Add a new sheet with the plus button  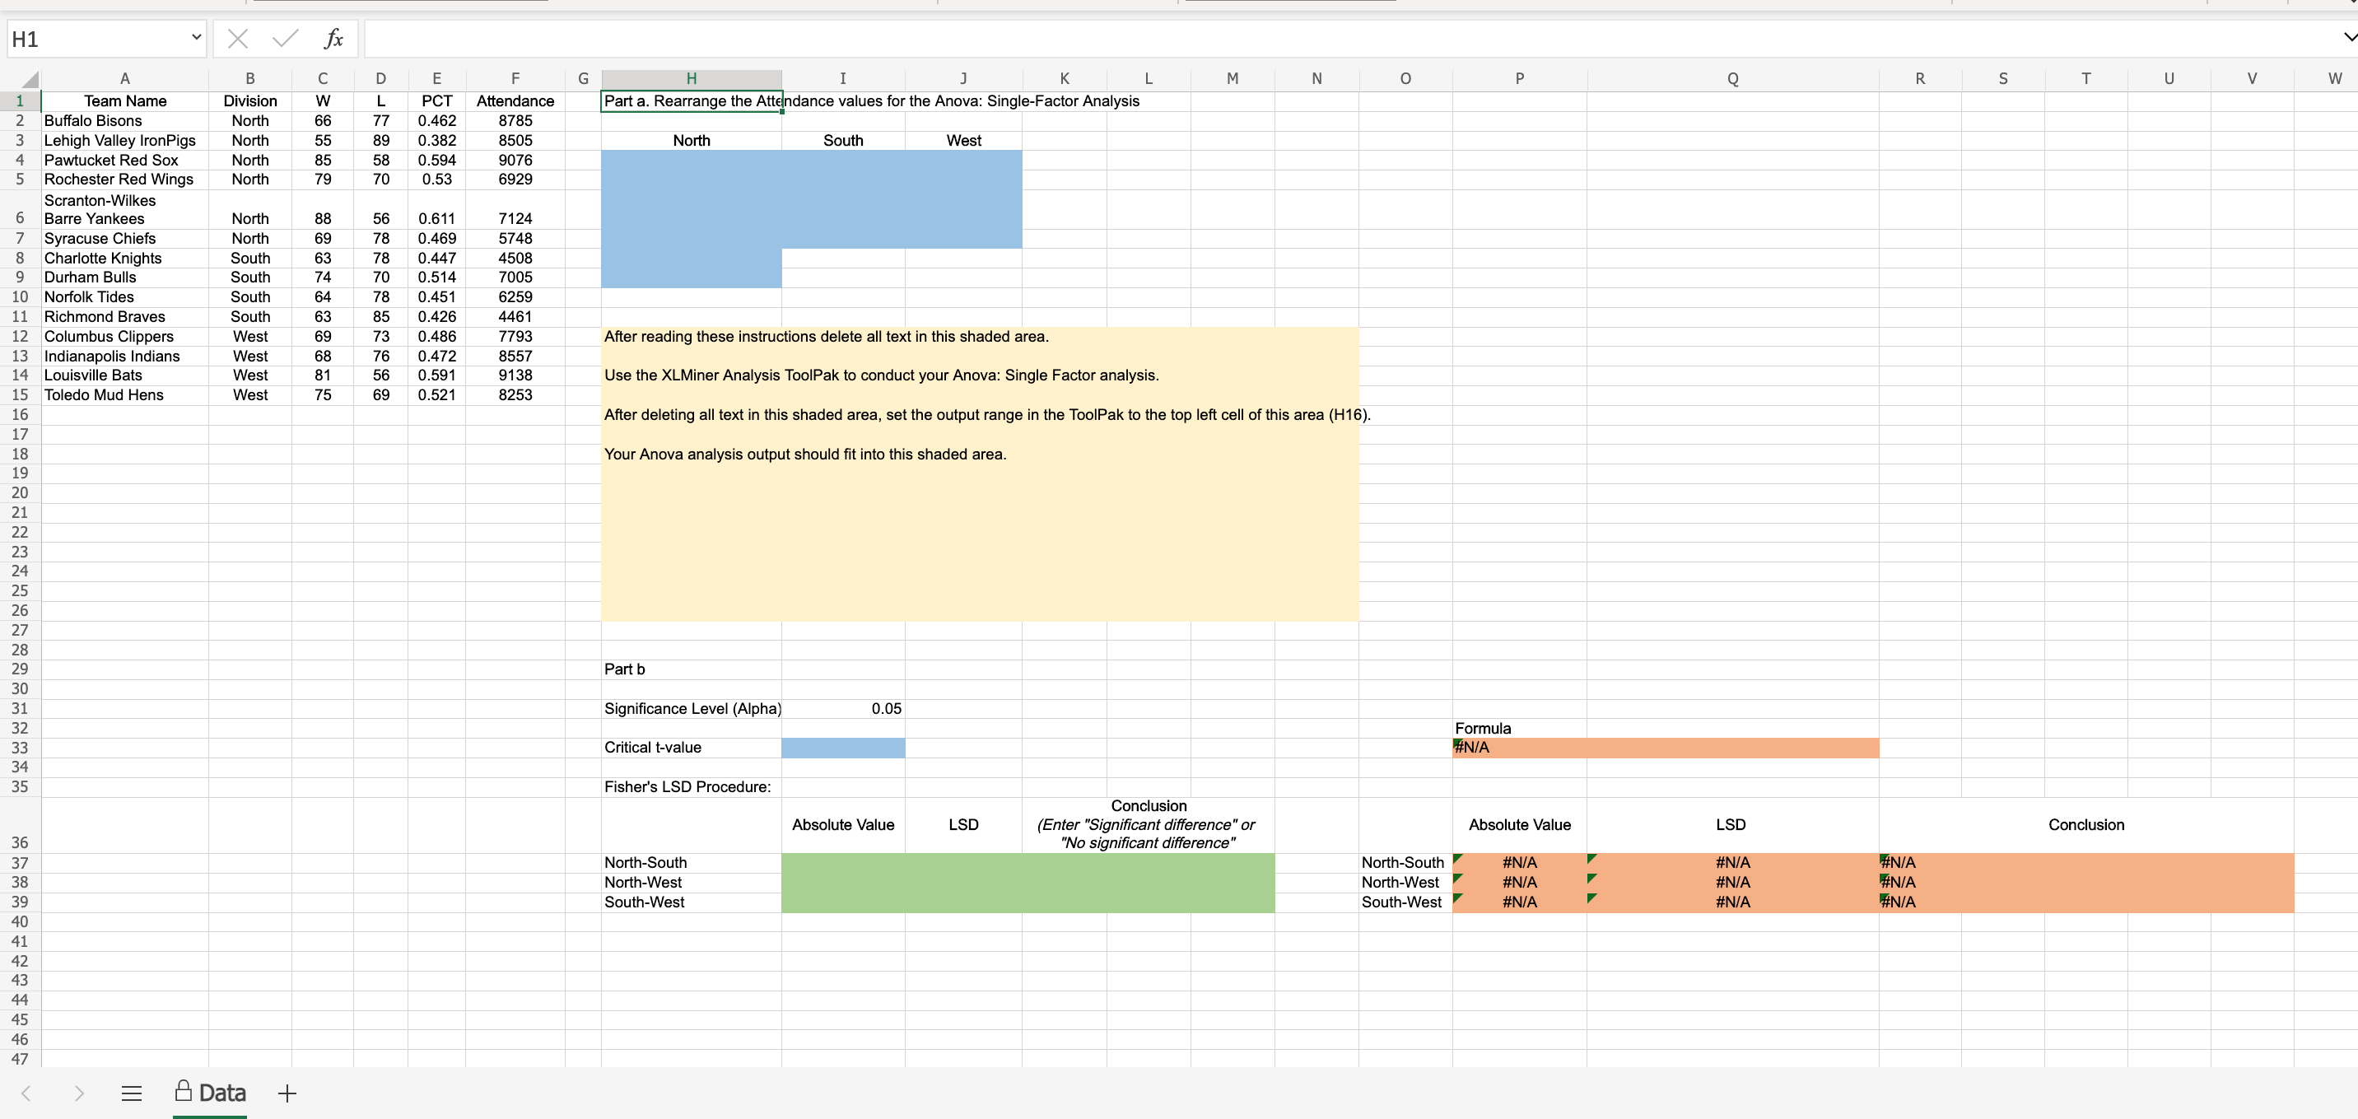coord(287,1093)
